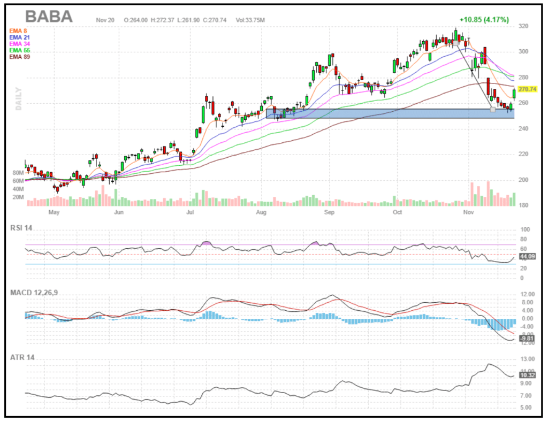Click the 200 price axis label
Viewport: 548px width, 422px height.
pyautogui.click(x=523, y=180)
